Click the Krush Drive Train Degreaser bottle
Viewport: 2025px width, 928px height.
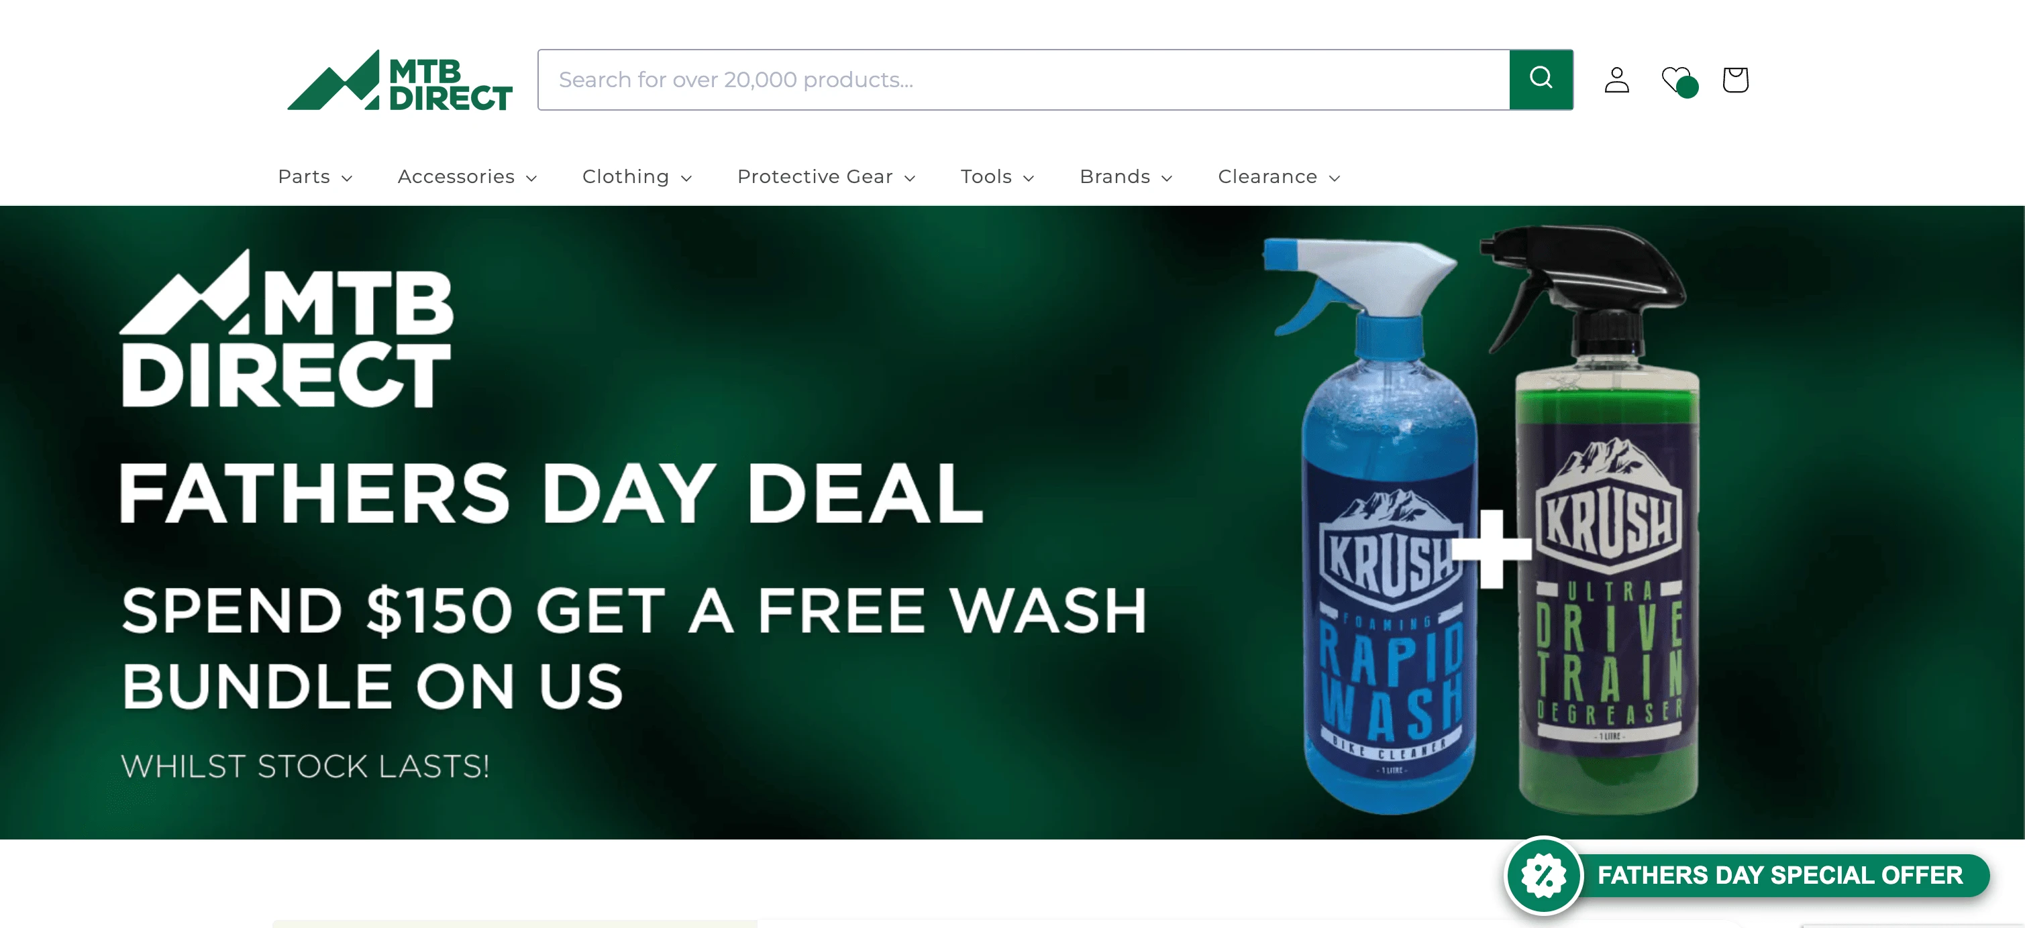pyautogui.click(x=1600, y=518)
